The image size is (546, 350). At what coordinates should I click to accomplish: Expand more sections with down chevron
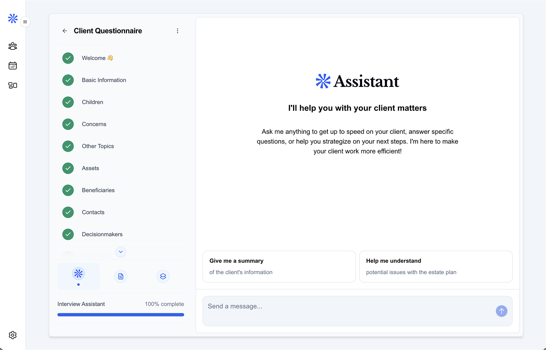coord(121,252)
